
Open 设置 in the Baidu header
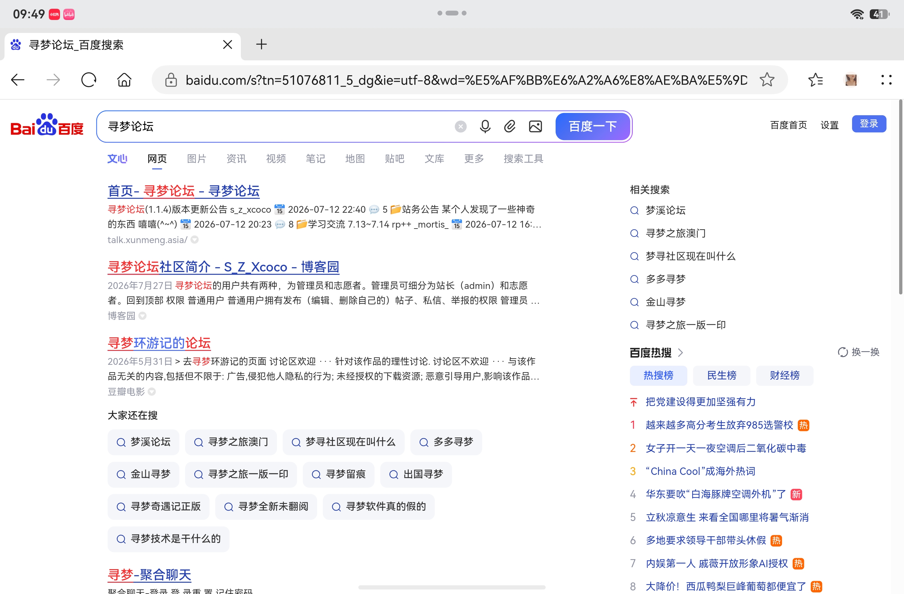pyautogui.click(x=829, y=125)
